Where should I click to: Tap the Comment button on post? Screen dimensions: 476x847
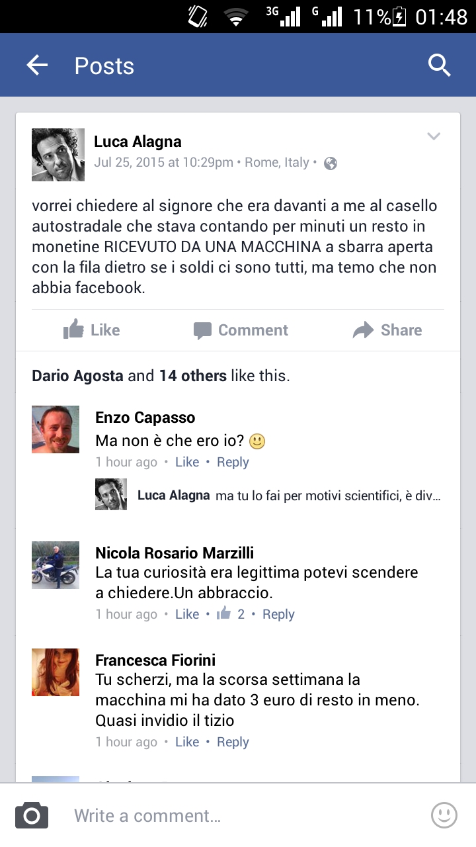coord(241,330)
